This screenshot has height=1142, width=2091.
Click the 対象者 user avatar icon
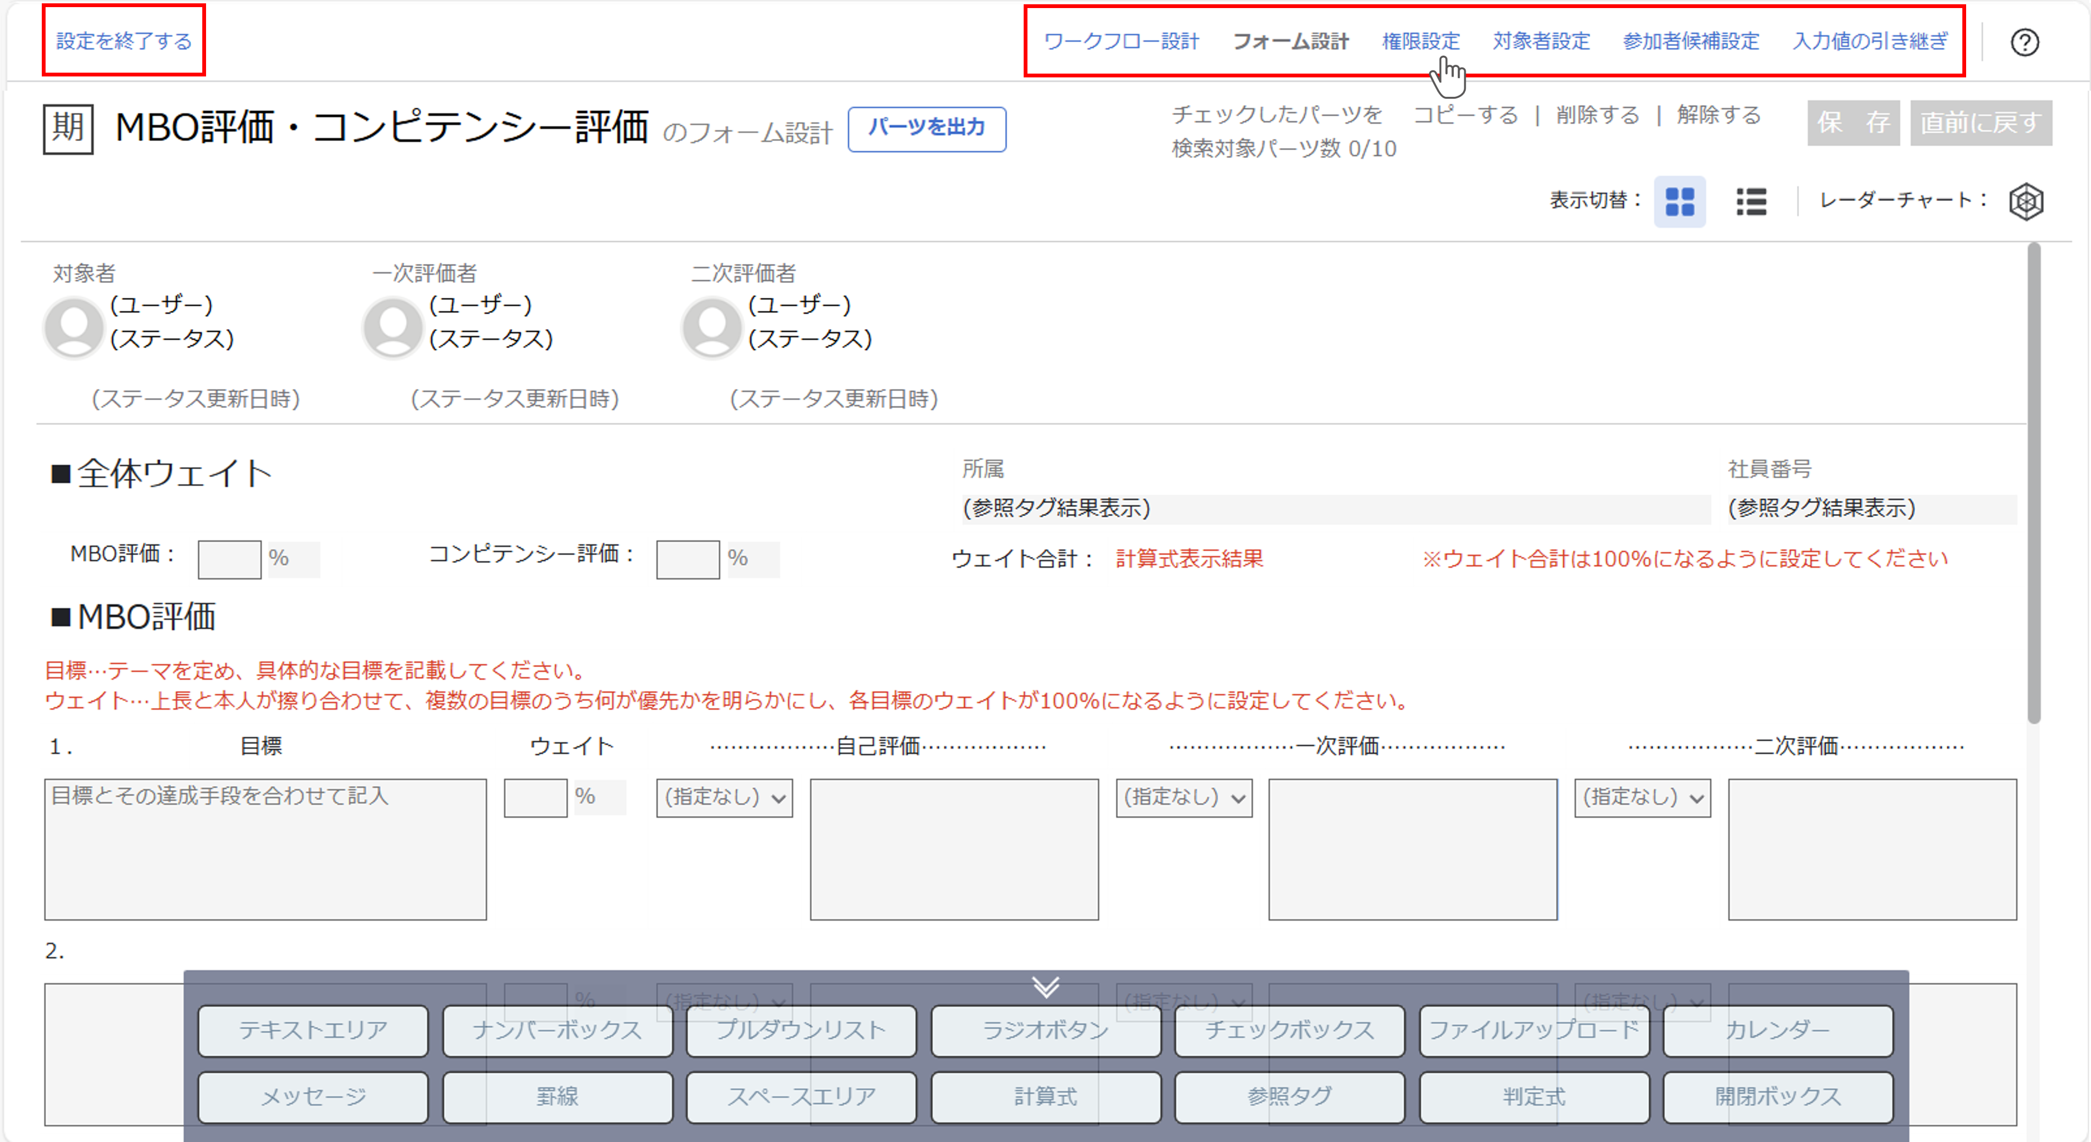pyautogui.click(x=74, y=327)
